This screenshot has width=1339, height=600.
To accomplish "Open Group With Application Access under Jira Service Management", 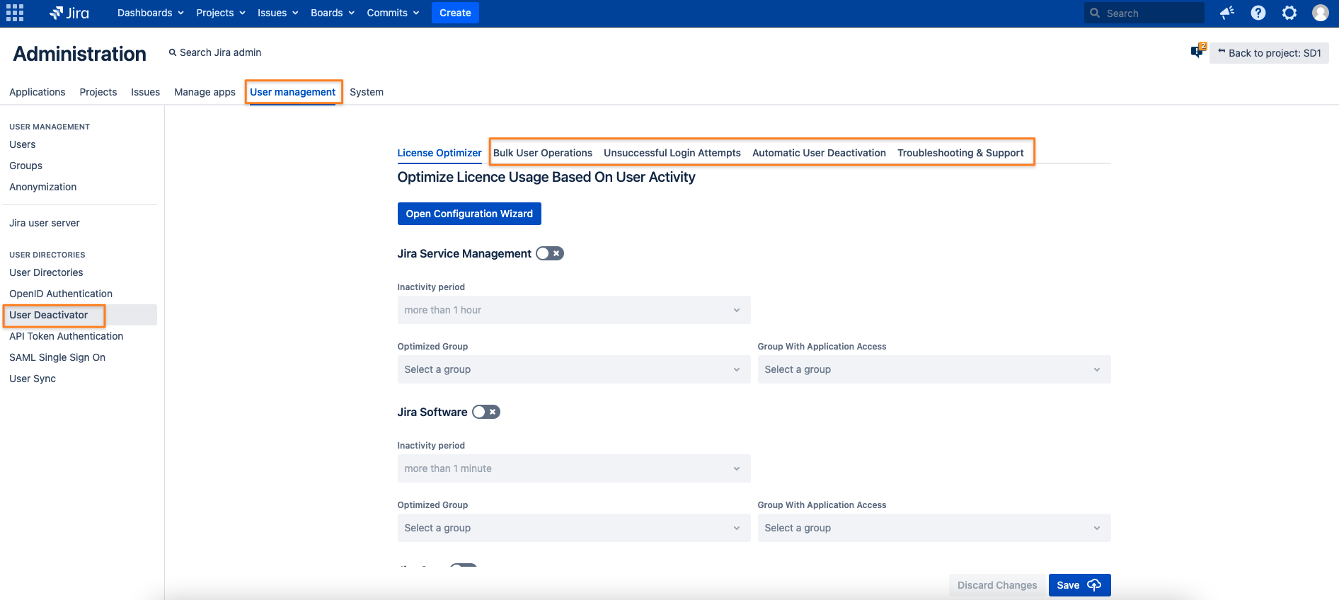I will (x=934, y=369).
